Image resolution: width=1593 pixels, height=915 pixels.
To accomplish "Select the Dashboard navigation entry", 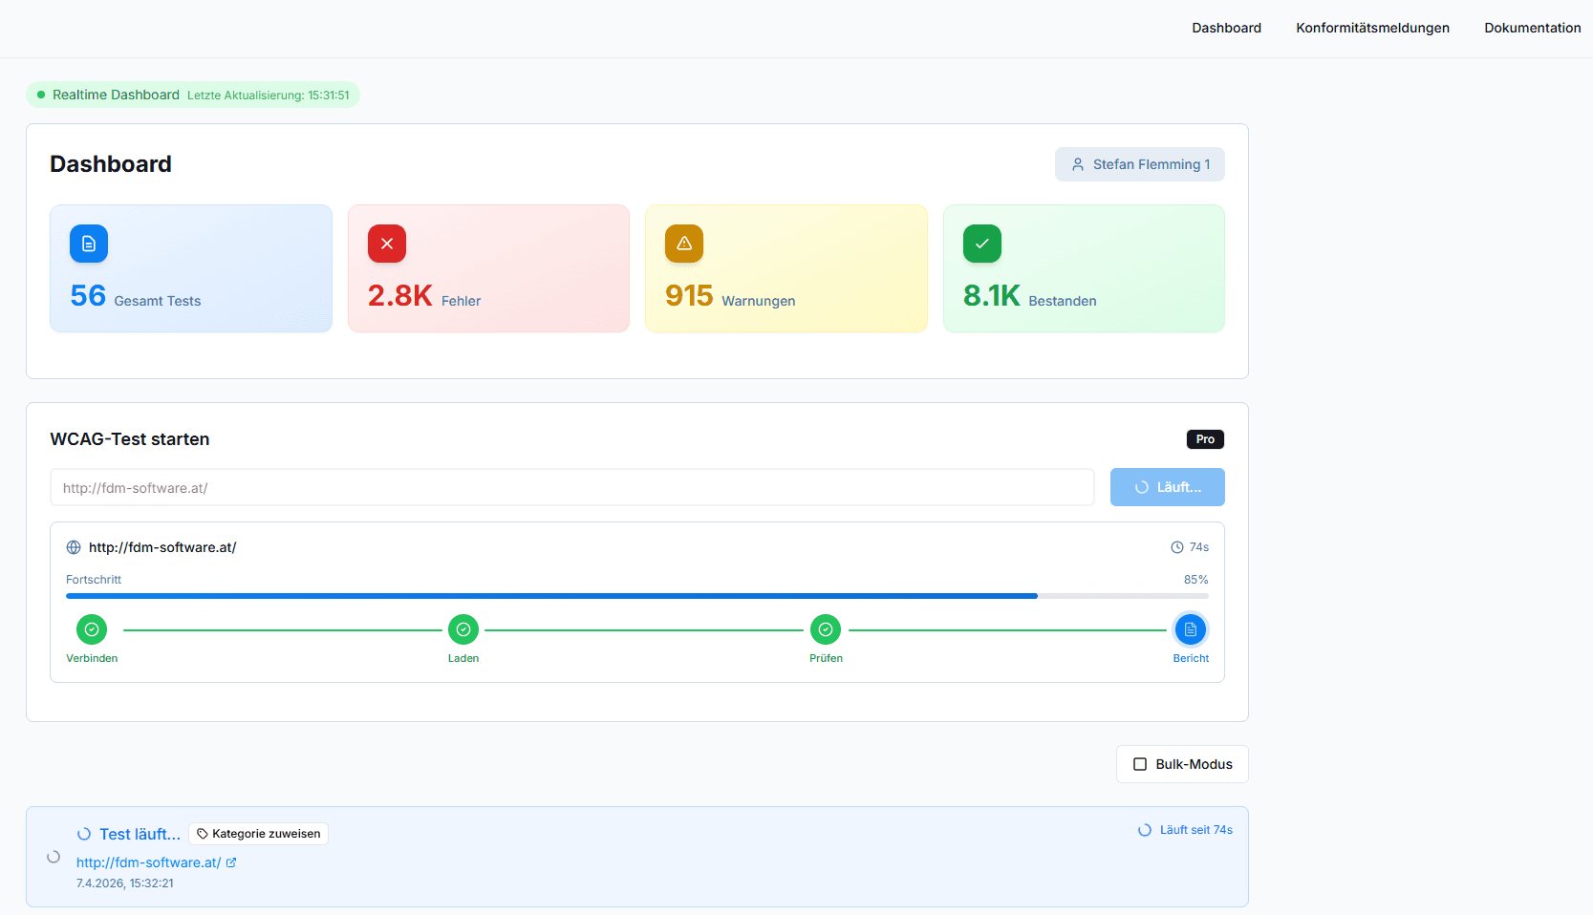I will [x=1226, y=28].
